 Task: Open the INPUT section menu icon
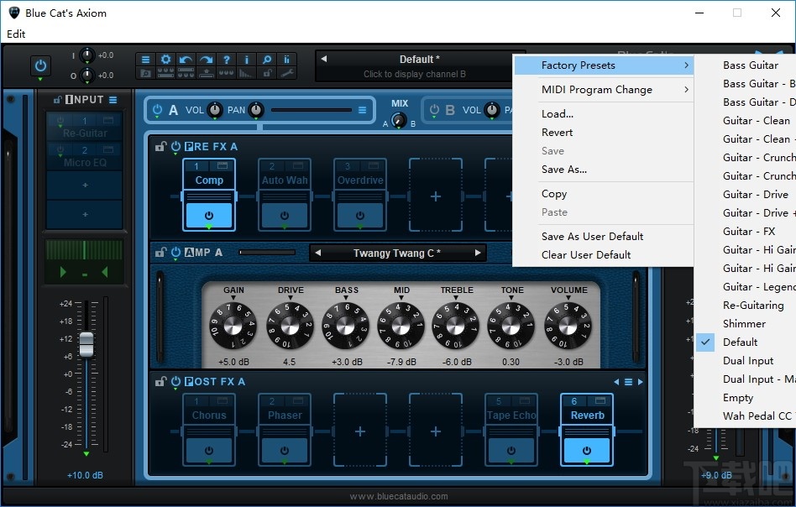coord(113,100)
